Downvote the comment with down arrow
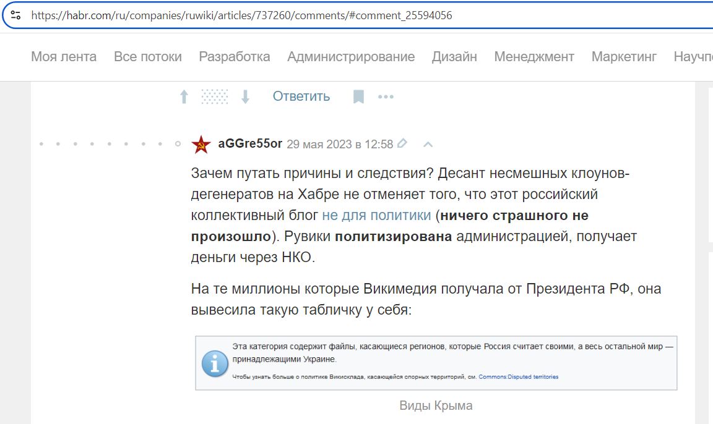Screen dimensions: 713x424 click(x=245, y=96)
